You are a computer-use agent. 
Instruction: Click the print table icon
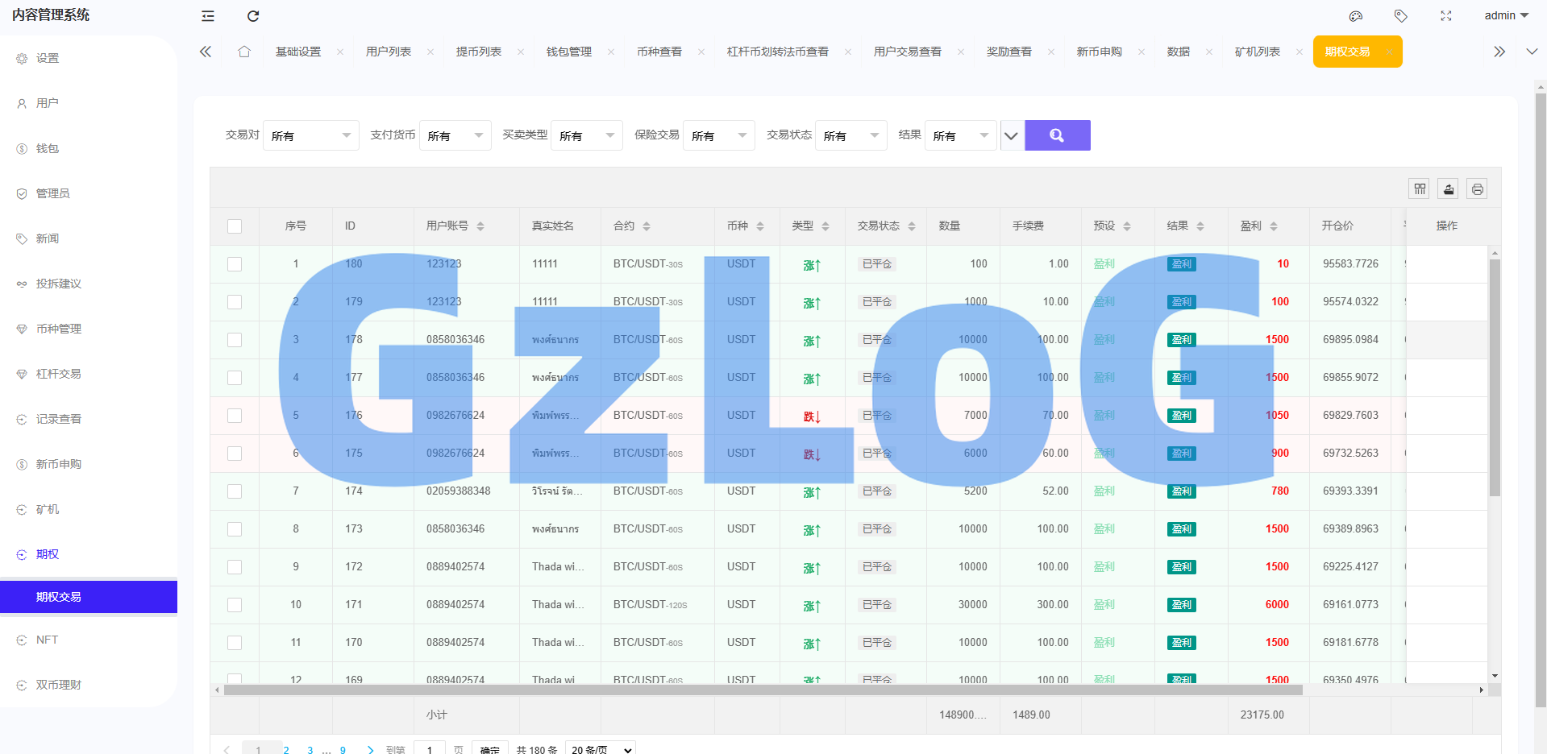(x=1477, y=188)
